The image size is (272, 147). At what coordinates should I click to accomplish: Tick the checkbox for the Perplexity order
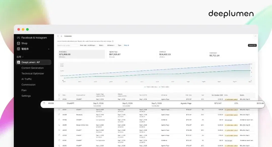(59, 115)
